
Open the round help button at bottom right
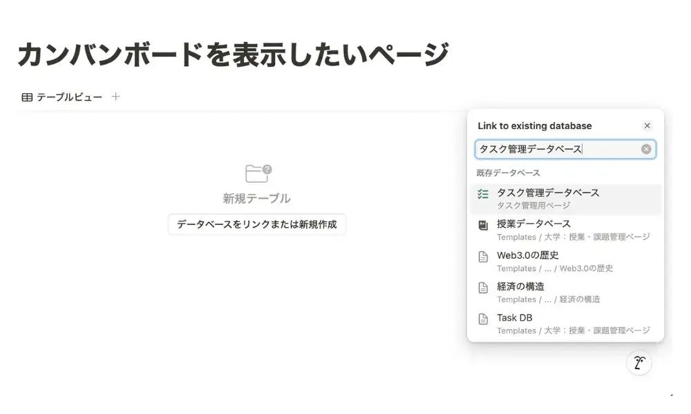(639, 363)
